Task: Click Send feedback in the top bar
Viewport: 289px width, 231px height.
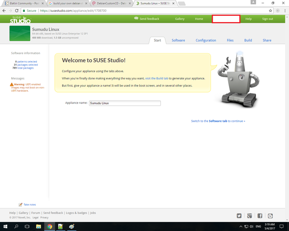Action: 149,19
